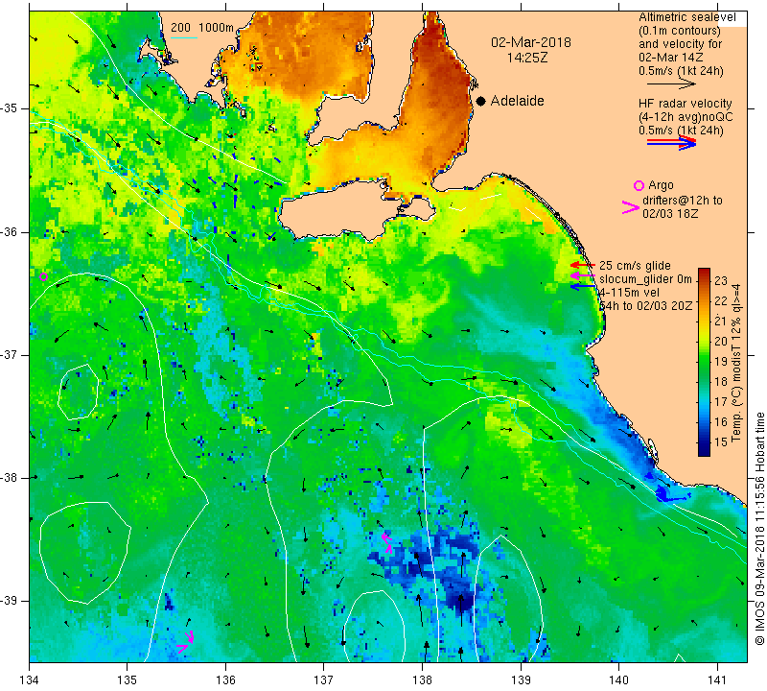Screen dimensions: 767x691
Task: Click latitude axis label '-35'
Action: coord(10,108)
